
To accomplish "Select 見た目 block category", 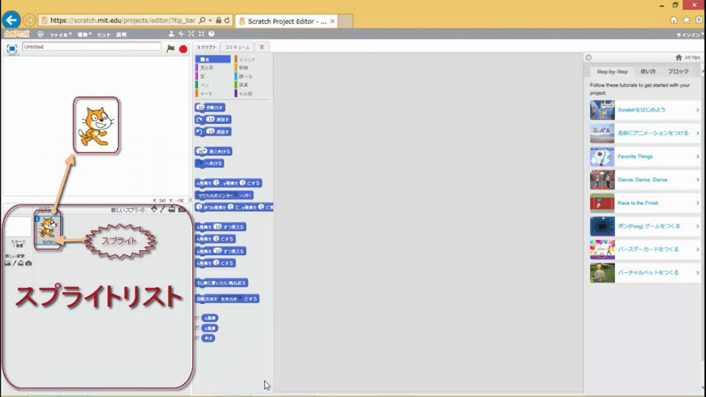I will pos(213,68).
